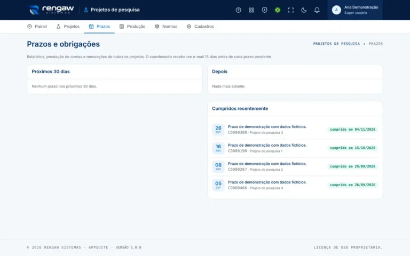This screenshot has height=256, width=410.
Task: Click Projeto de pesquisa 1 label
Action: click(x=266, y=151)
